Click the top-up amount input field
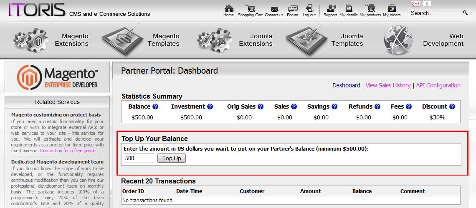 [139, 158]
